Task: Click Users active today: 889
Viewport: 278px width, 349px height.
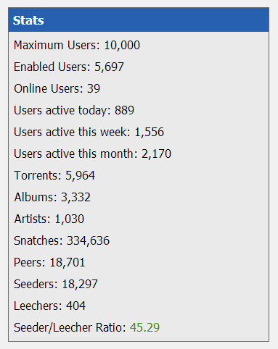Action: (74, 110)
